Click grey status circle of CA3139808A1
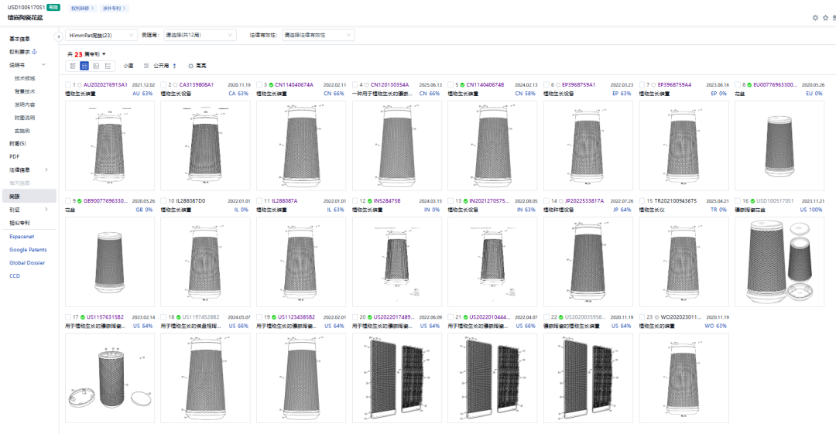Image resolution: width=836 pixels, height=434 pixels. click(175, 85)
